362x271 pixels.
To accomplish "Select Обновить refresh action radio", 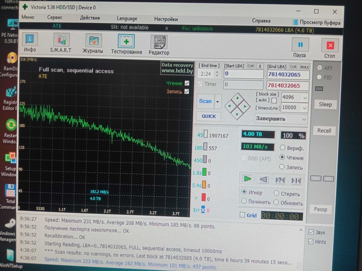I will [x=276, y=202].
